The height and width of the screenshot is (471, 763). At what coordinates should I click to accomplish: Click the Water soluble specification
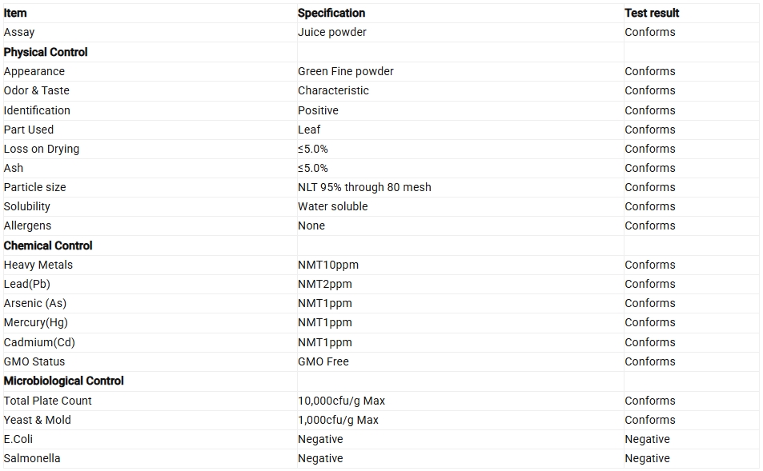pos(333,206)
